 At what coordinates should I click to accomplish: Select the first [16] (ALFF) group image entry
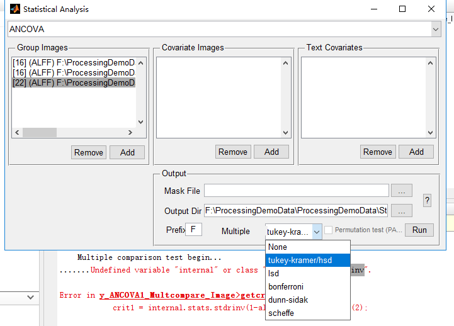tap(74, 63)
